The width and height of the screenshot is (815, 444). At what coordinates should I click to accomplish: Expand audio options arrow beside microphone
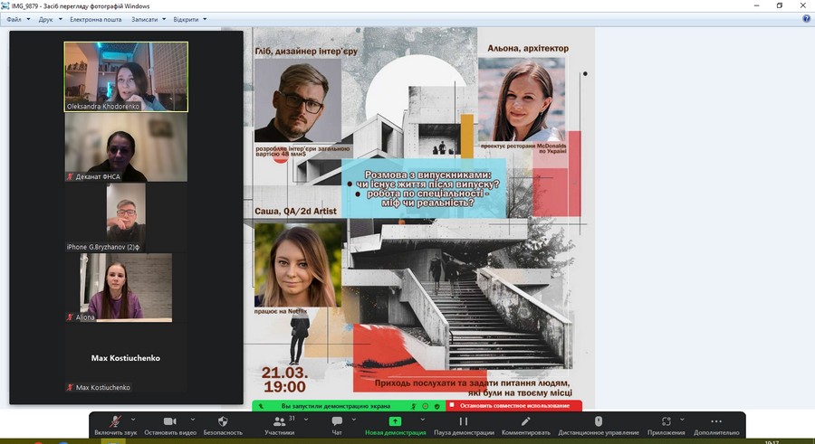(x=134, y=419)
